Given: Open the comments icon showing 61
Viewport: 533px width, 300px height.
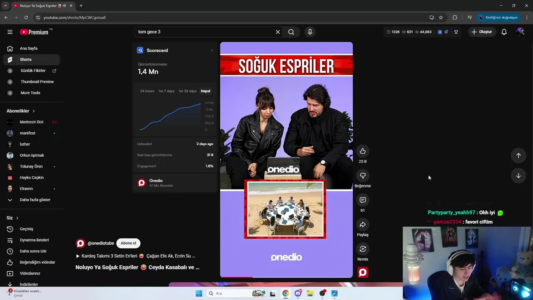Looking at the screenshot, I should (363, 200).
